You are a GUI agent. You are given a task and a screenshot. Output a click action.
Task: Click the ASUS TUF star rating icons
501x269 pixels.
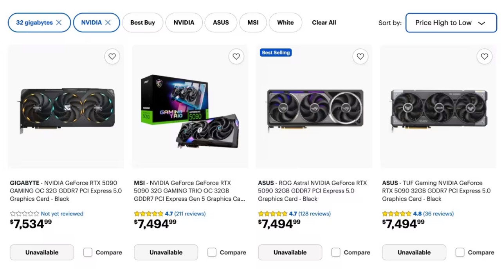(x=396, y=214)
